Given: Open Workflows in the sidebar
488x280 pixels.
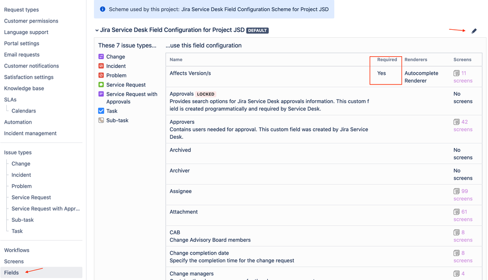Looking at the screenshot, I should coord(17,250).
